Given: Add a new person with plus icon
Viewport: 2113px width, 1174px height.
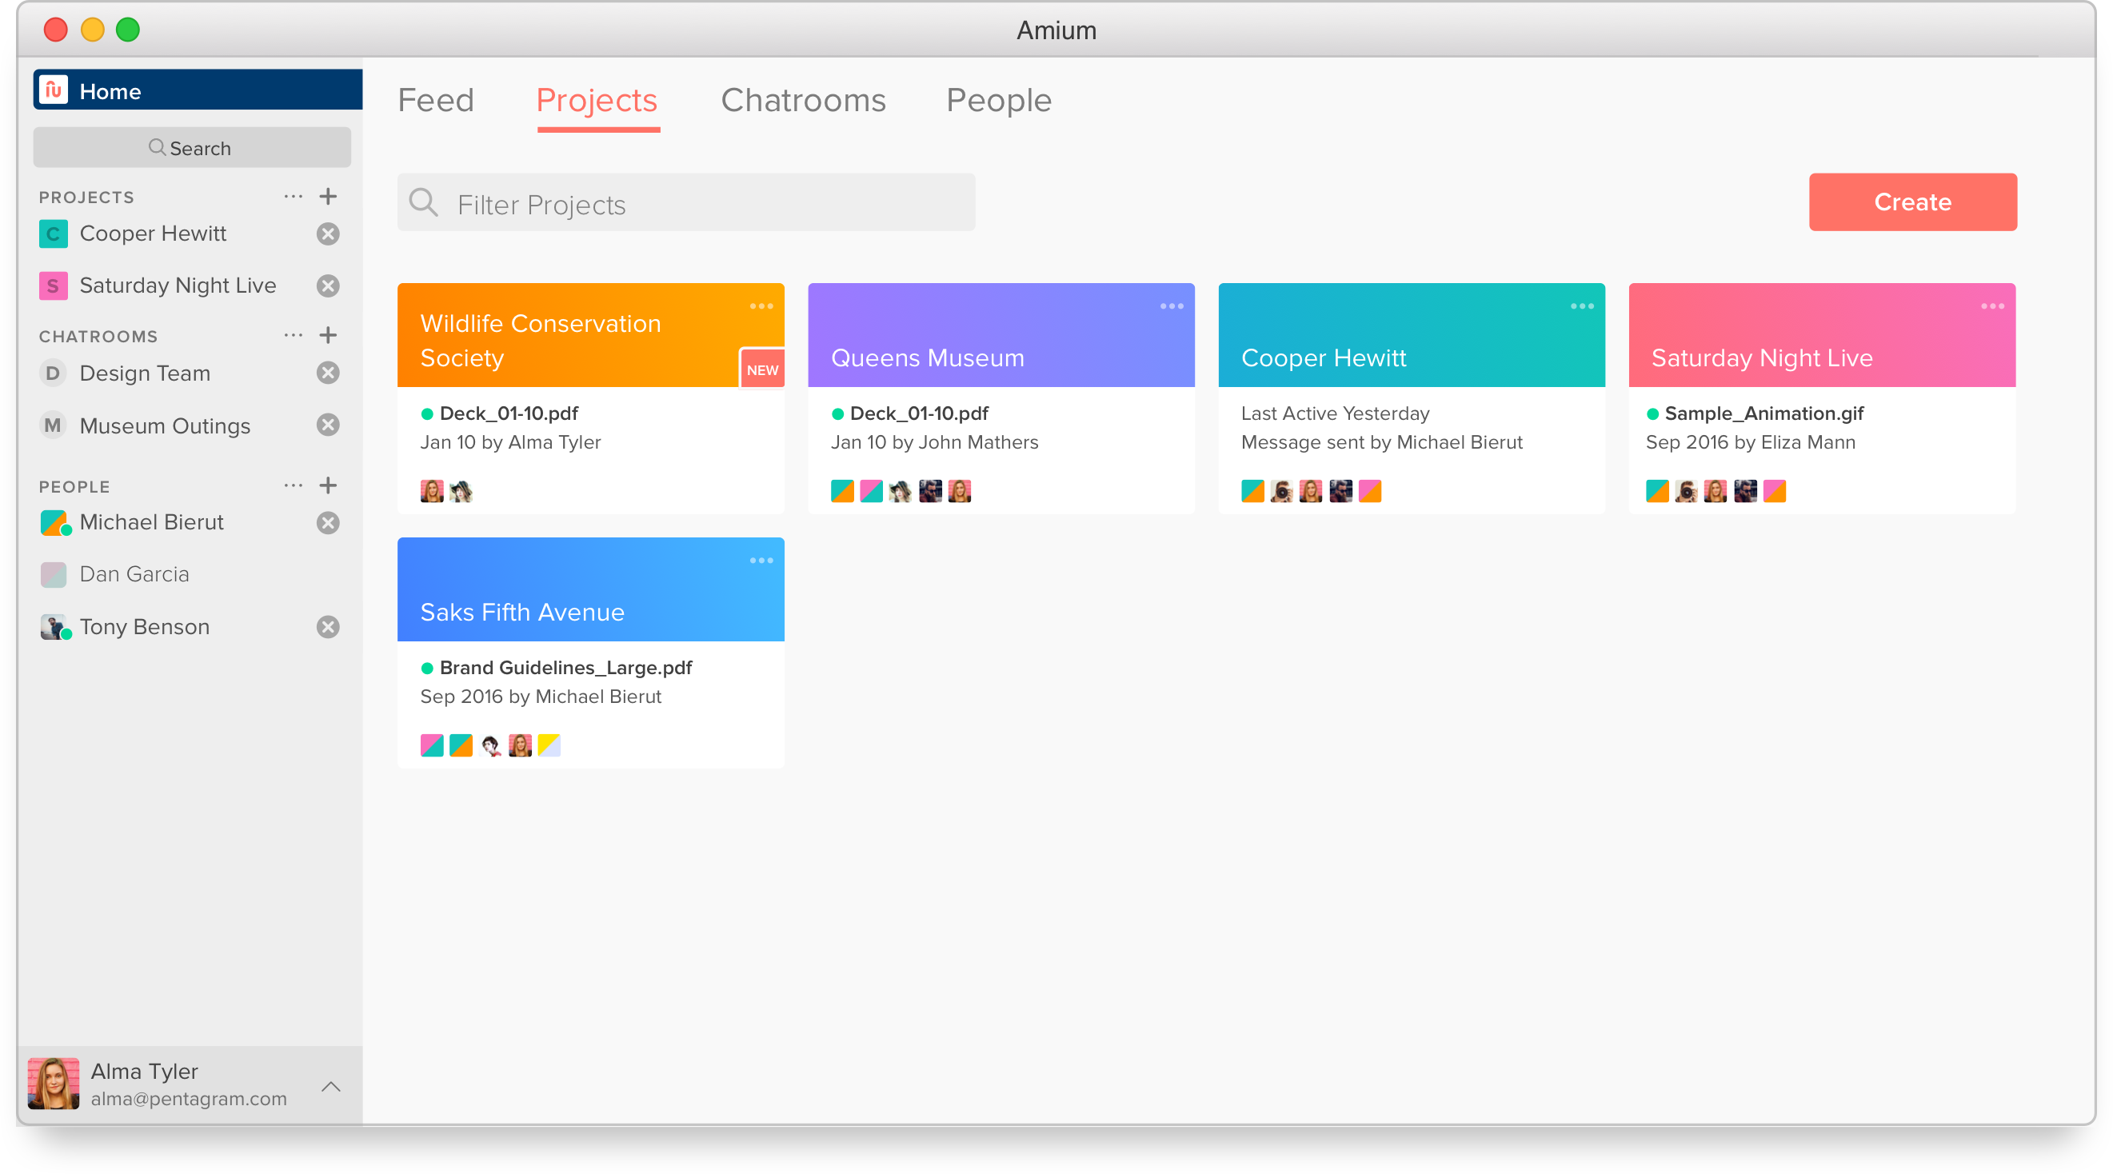Looking at the screenshot, I should pyautogui.click(x=328, y=485).
